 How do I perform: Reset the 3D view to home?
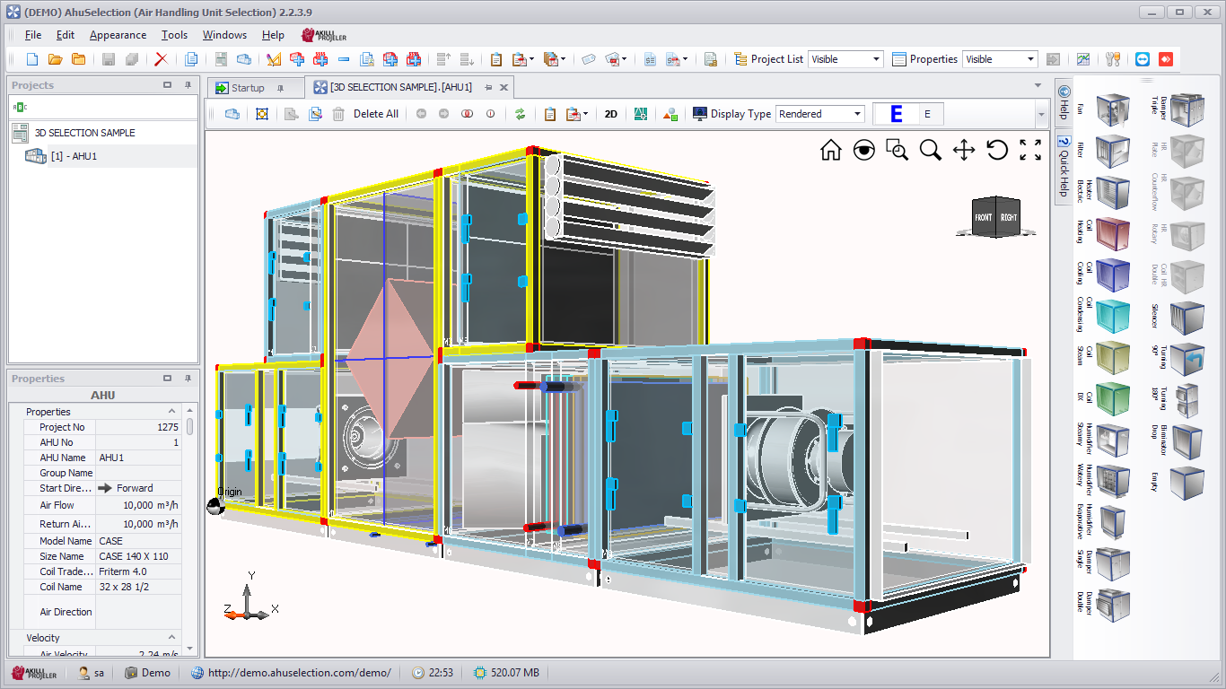click(x=831, y=150)
